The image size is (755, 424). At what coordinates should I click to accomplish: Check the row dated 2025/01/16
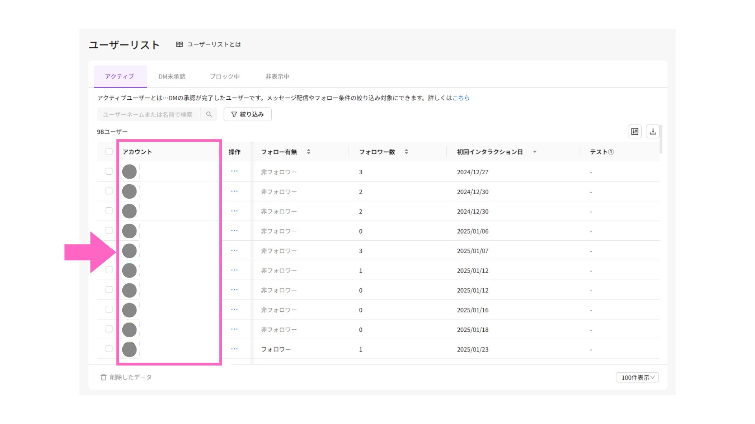pos(109,309)
